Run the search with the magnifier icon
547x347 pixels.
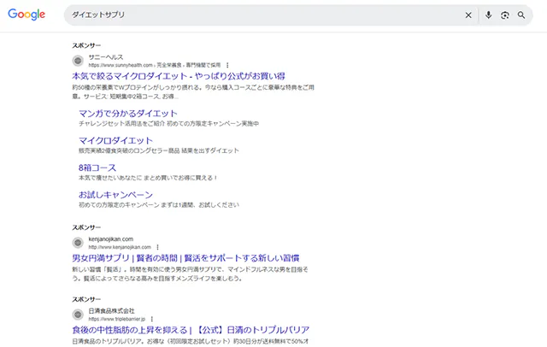[x=521, y=15]
